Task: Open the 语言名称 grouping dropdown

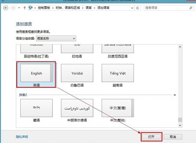Action: [x=56, y=38]
